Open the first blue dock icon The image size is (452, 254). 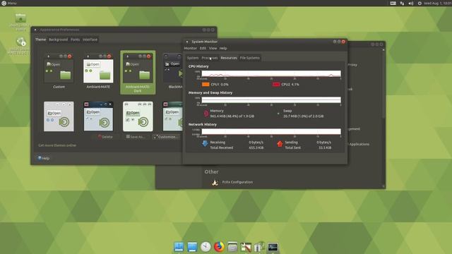tap(179, 247)
